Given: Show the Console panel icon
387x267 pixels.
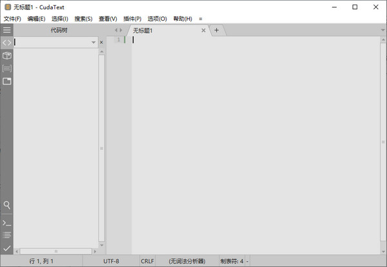Looking at the screenshot, I should point(7,222).
